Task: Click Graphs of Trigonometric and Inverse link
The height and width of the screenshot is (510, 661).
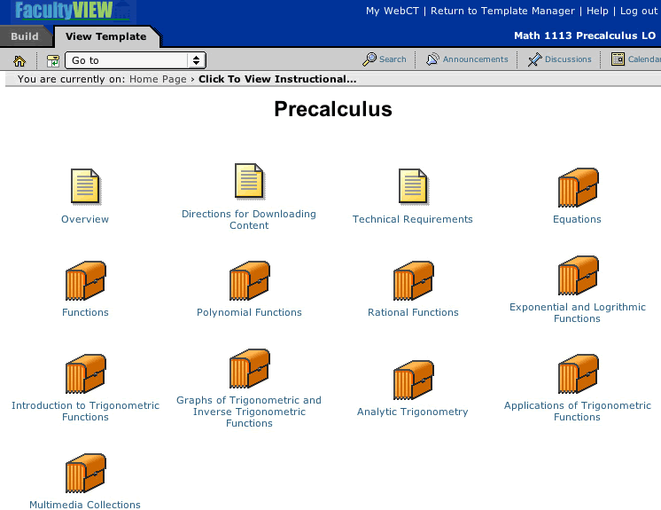Action: (x=249, y=412)
